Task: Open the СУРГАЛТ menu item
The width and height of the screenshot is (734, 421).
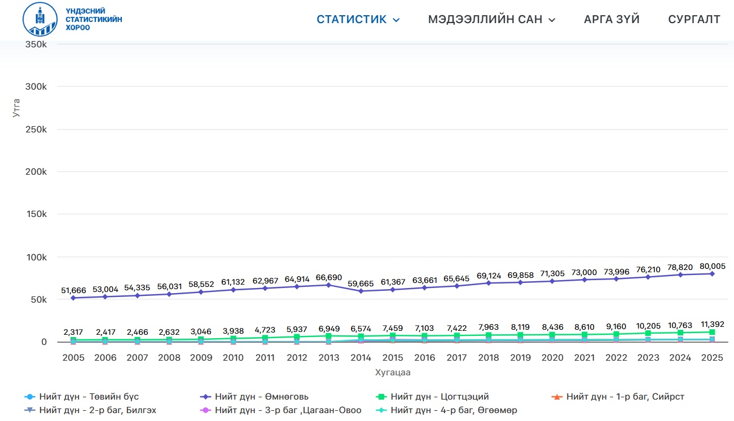Action: (x=694, y=19)
